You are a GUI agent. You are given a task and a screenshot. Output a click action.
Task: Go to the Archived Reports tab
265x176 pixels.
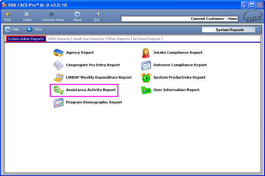pos(147,39)
